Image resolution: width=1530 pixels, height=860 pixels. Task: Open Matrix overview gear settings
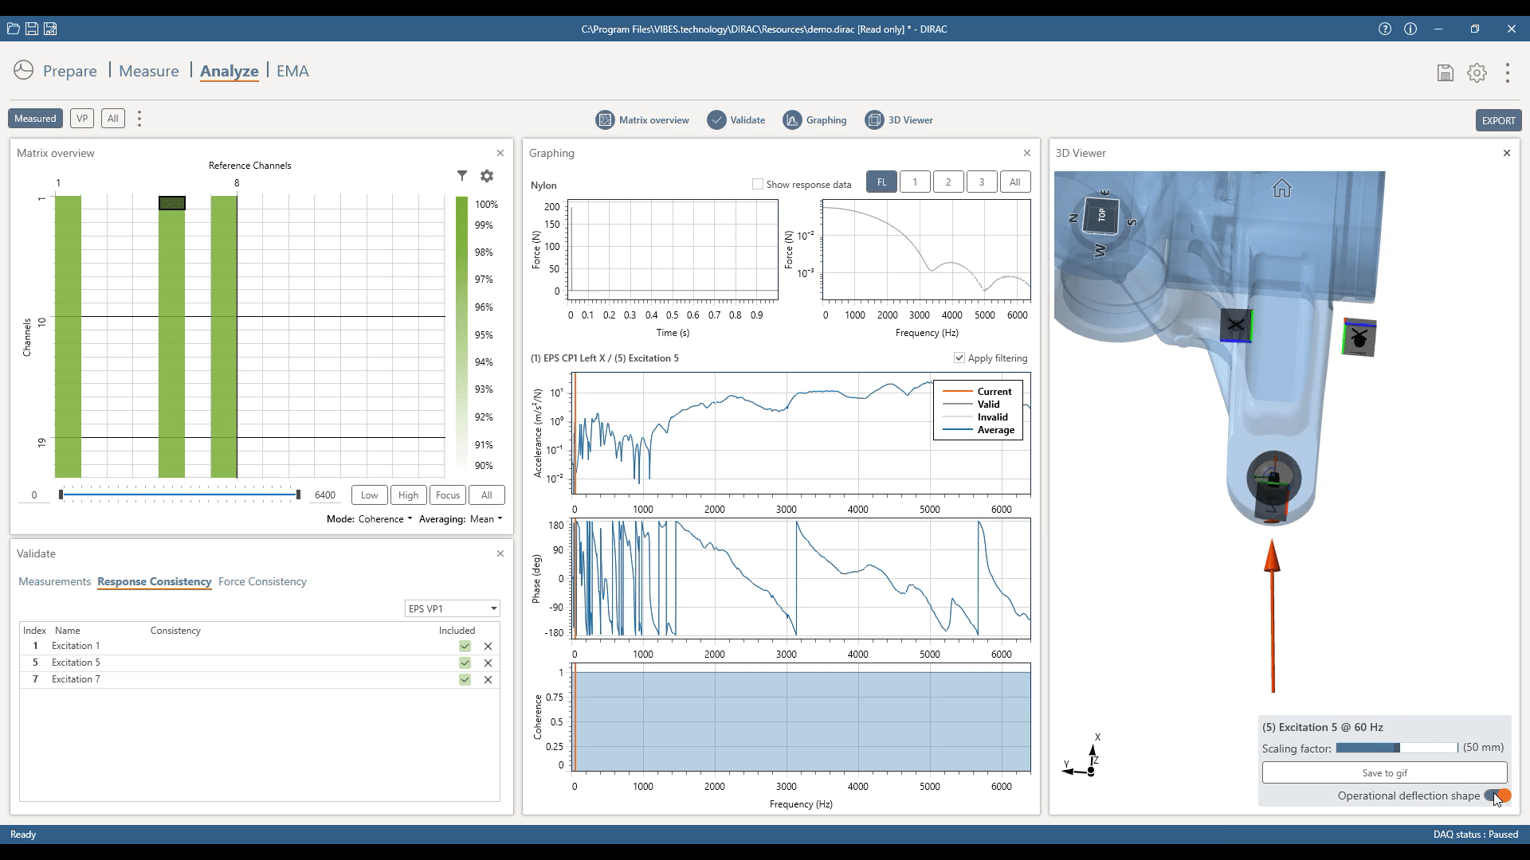[487, 176]
